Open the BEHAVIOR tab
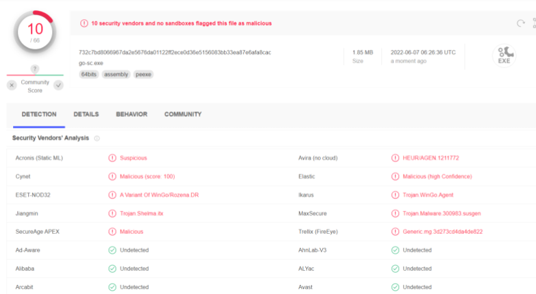The width and height of the screenshot is (536, 294). [x=132, y=114]
